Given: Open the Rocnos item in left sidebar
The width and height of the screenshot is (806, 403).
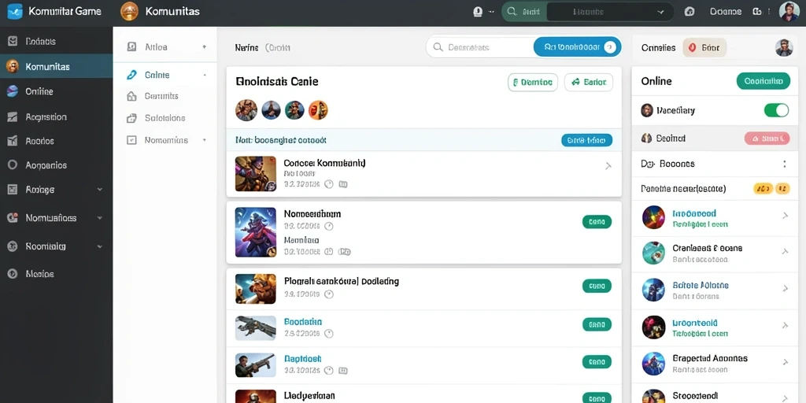Looking at the screenshot, I should pos(56,141).
